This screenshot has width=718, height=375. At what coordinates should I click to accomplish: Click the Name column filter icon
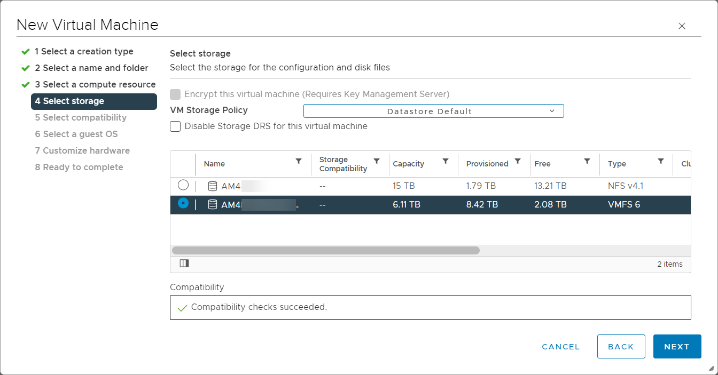tap(299, 161)
